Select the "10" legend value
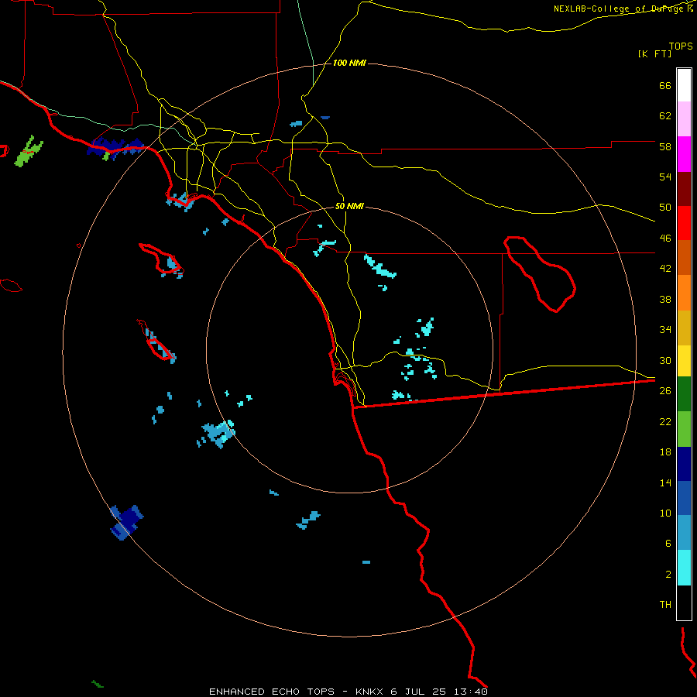Viewport: 697px width, 697px height. click(665, 513)
